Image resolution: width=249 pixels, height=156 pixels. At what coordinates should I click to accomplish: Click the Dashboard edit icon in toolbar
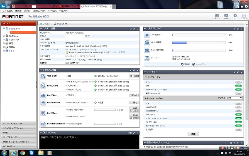click(x=55, y=24)
